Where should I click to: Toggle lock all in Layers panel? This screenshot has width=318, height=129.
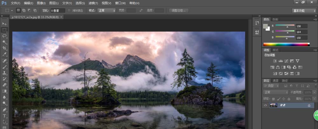click(x=289, y=99)
